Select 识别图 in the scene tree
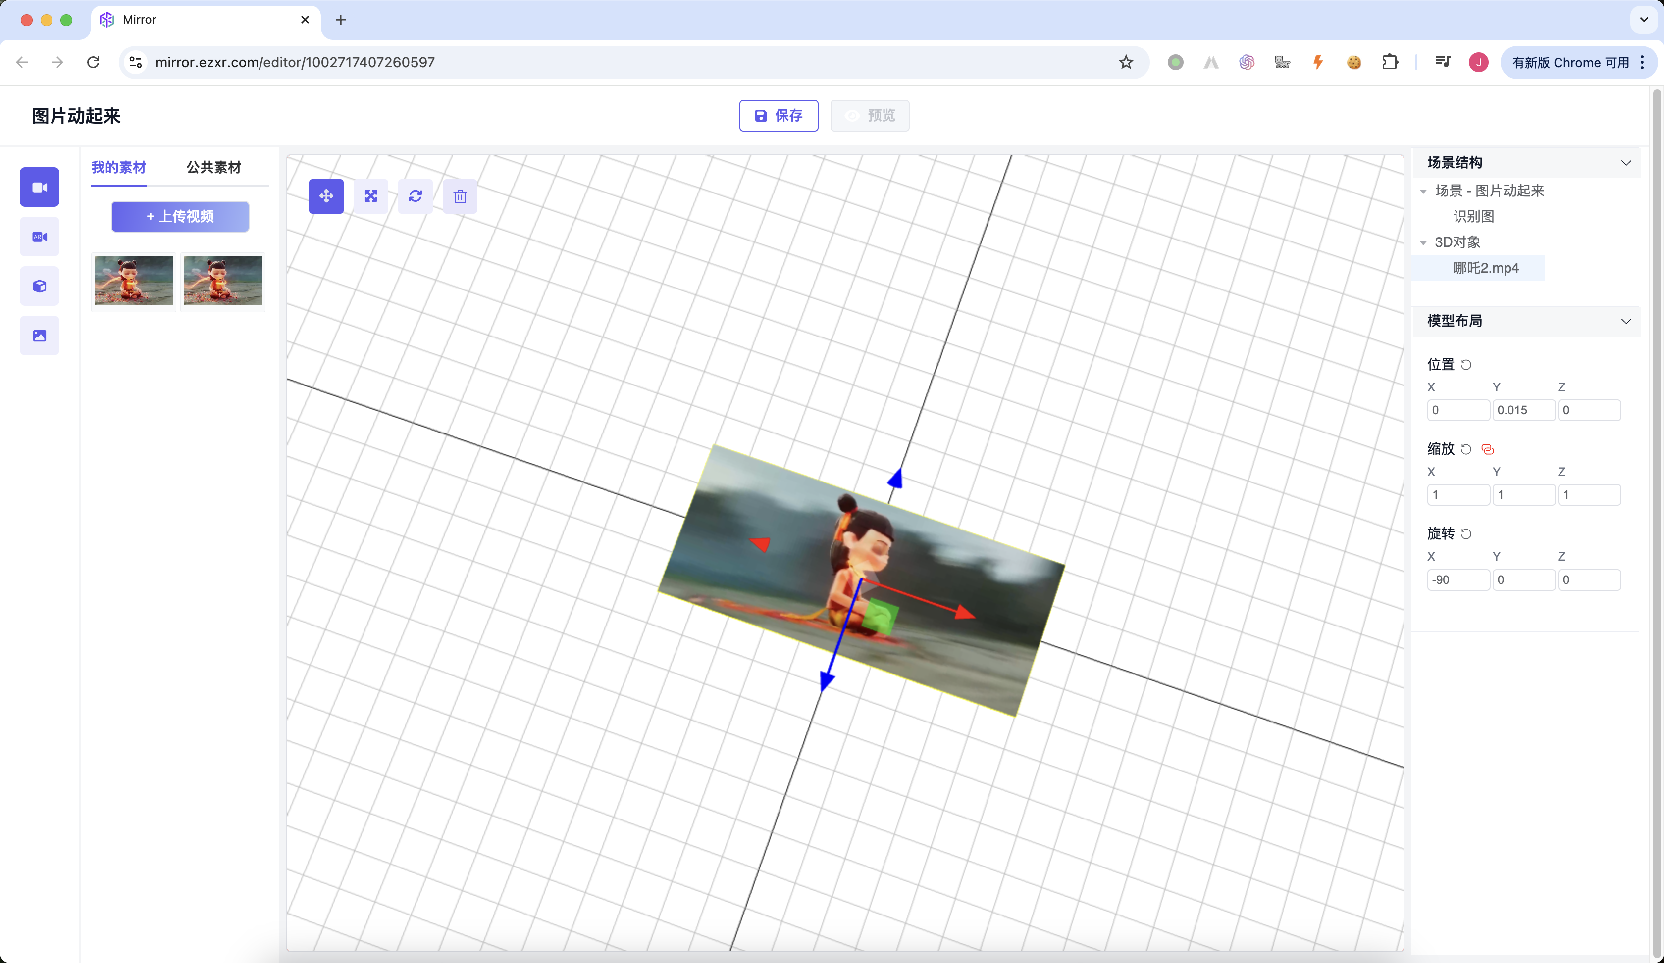Viewport: 1664px width, 963px height. (x=1473, y=216)
